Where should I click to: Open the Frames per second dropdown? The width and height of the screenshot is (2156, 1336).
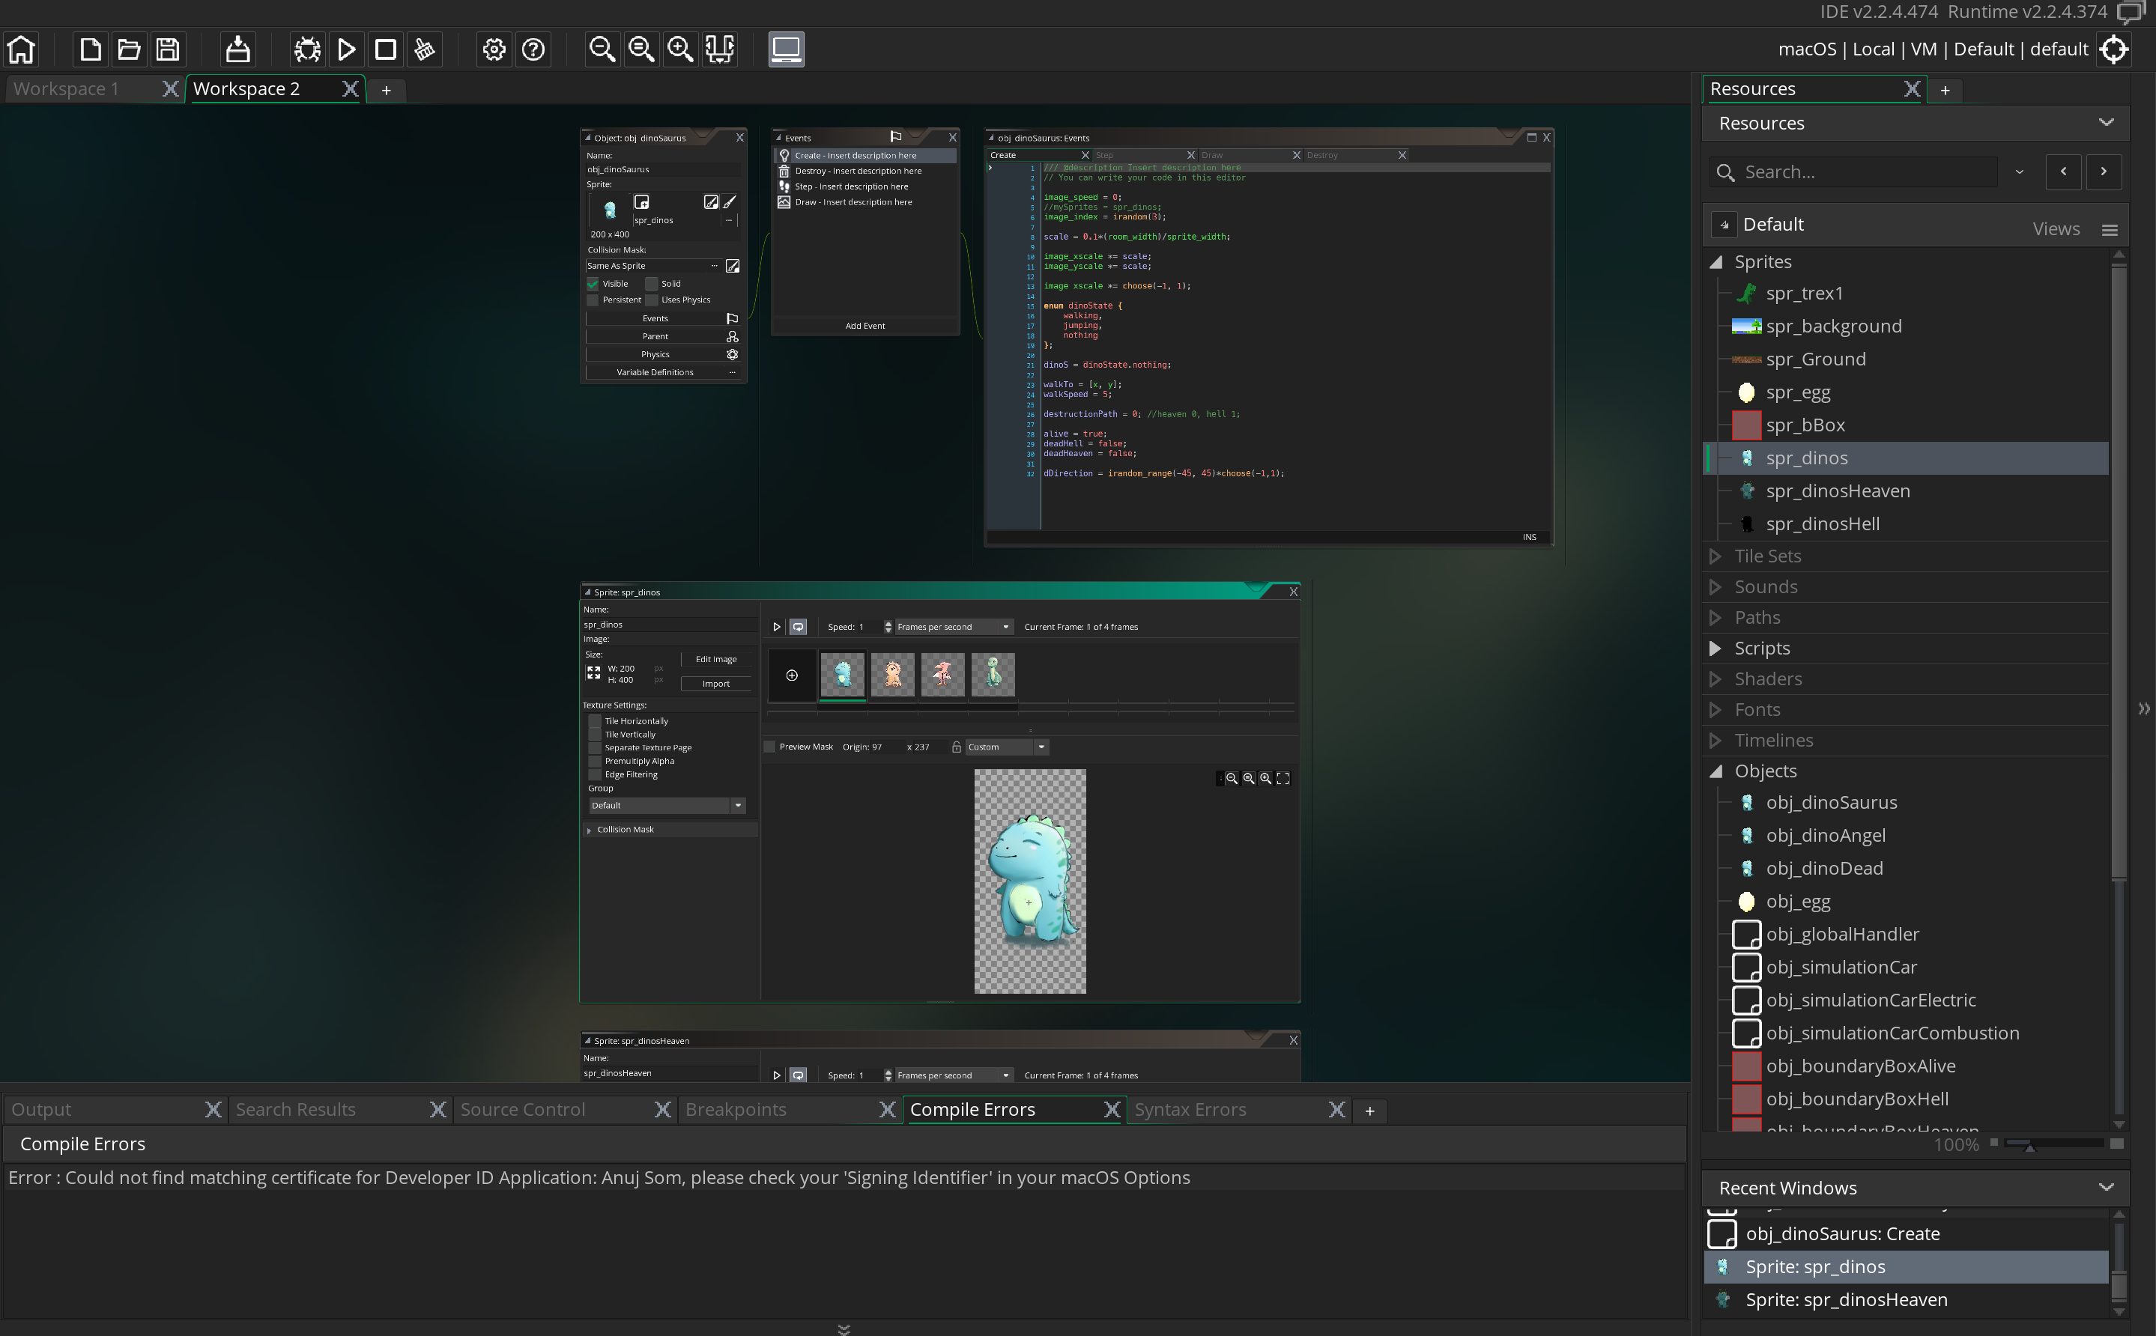click(953, 628)
